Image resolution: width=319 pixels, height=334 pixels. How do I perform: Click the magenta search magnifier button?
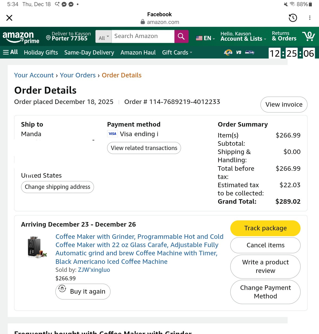[181, 36]
